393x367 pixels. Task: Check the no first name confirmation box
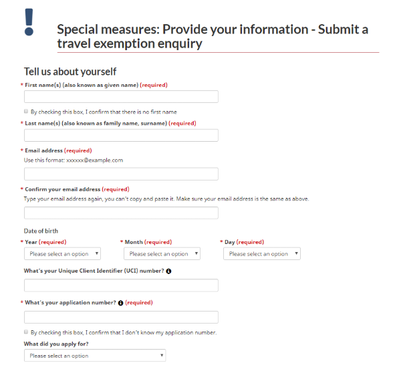[26, 111]
